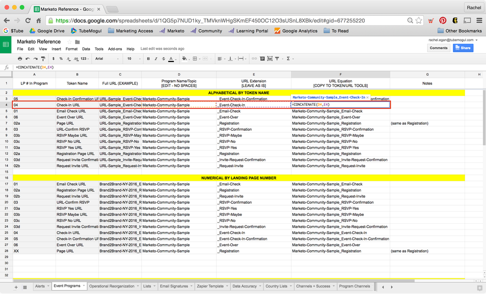486x294 pixels.
Task: Open the File menu
Action: (x=20, y=49)
